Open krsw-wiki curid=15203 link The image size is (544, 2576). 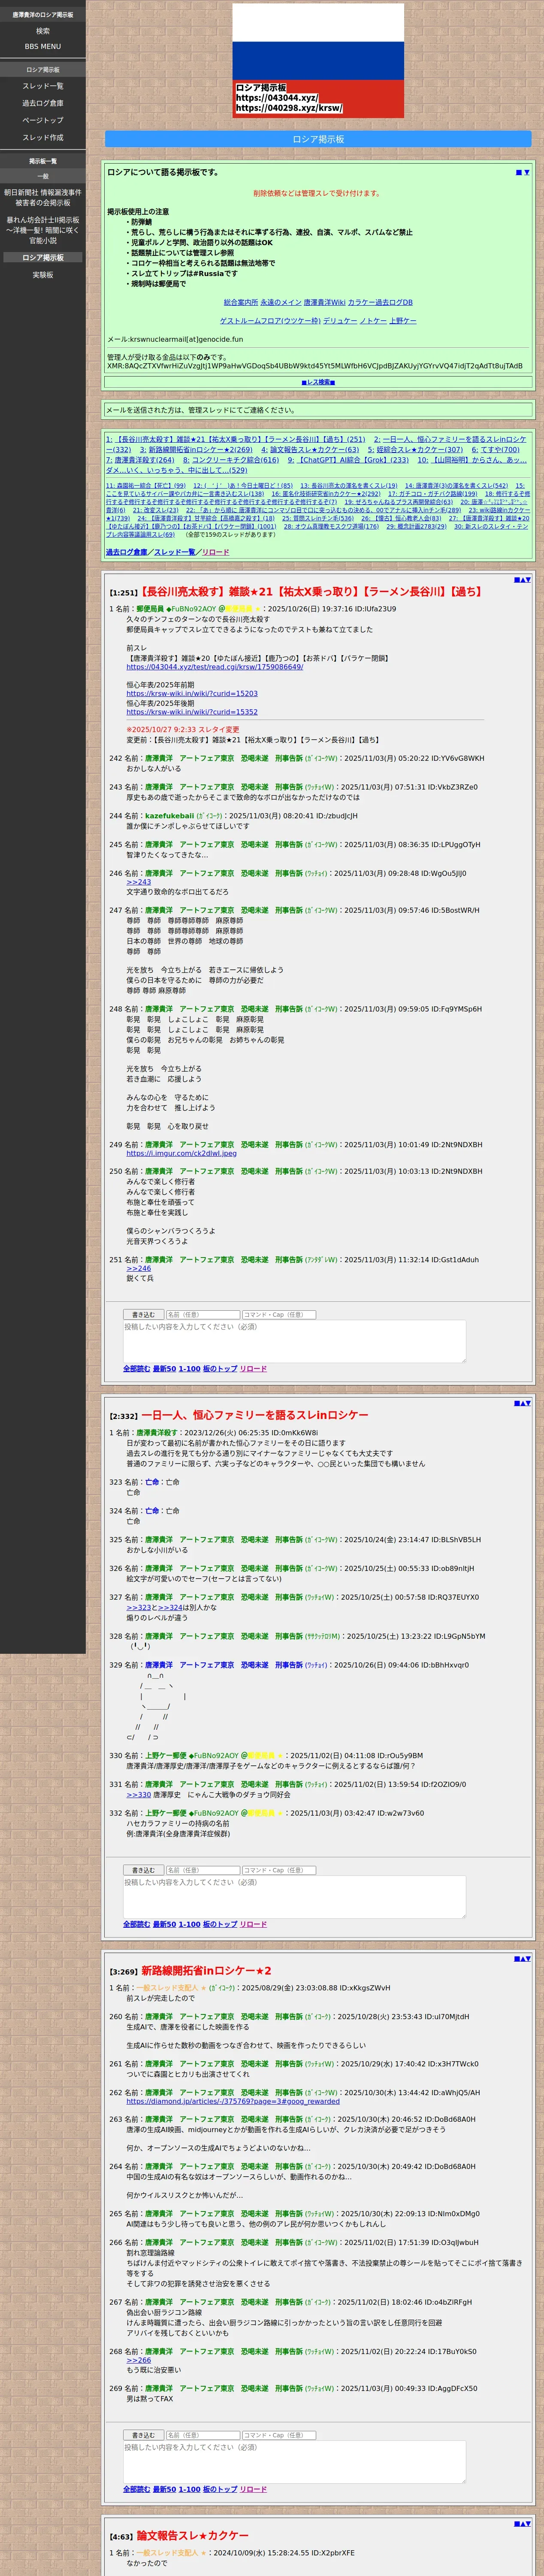click(x=192, y=693)
